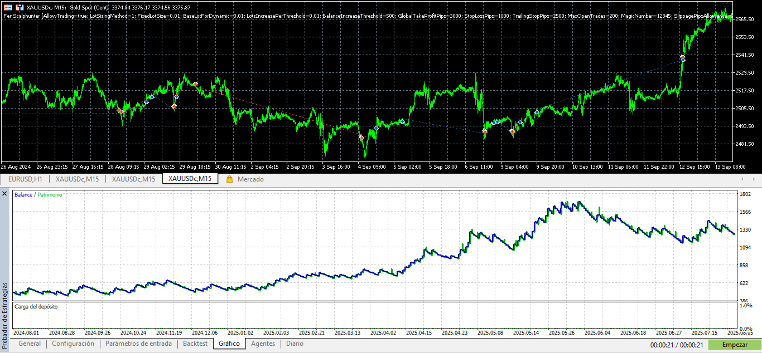Open the Diario tab
762x353 pixels.
(295, 344)
